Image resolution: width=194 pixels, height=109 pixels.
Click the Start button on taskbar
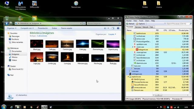(x=4, y=107)
